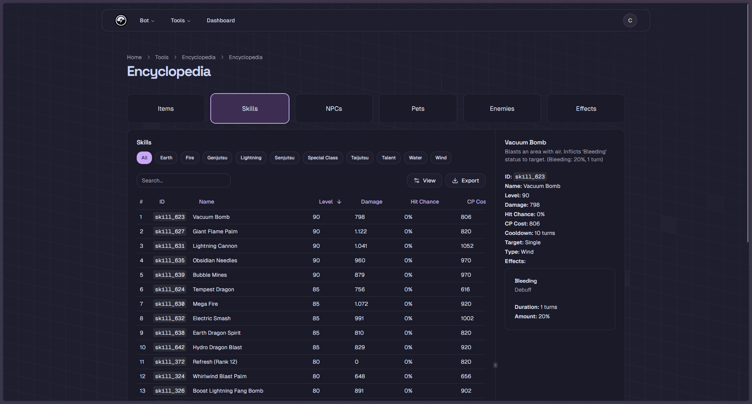
Task: Toggle the Wind skill filter
Action: coord(441,157)
